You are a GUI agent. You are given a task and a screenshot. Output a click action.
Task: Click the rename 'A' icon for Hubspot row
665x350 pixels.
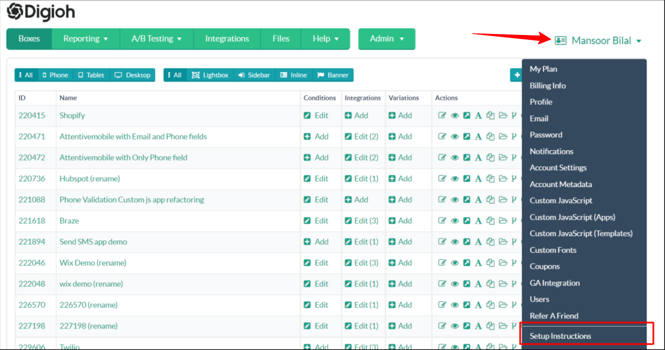click(x=478, y=179)
